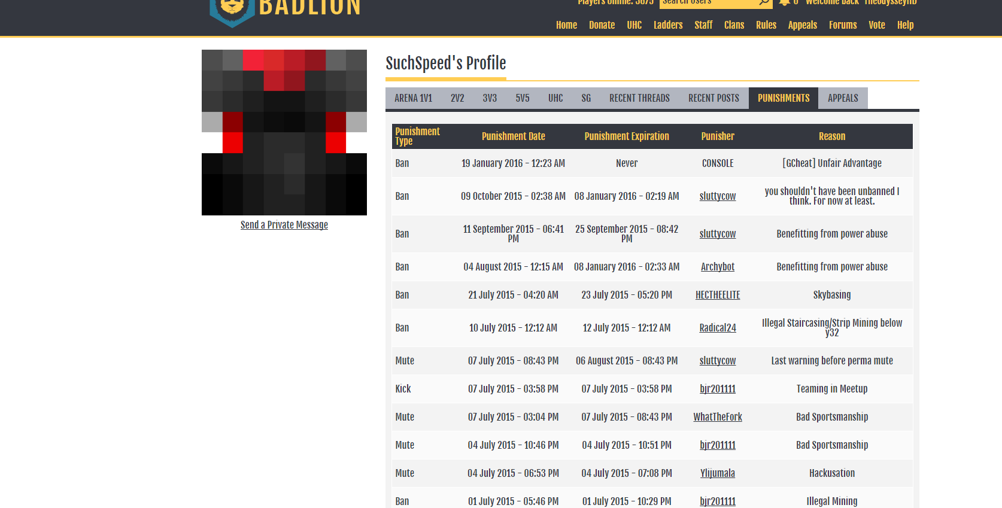Click the CONSOLE punisher cell
The width and height of the screenshot is (1002, 508).
click(x=718, y=163)
